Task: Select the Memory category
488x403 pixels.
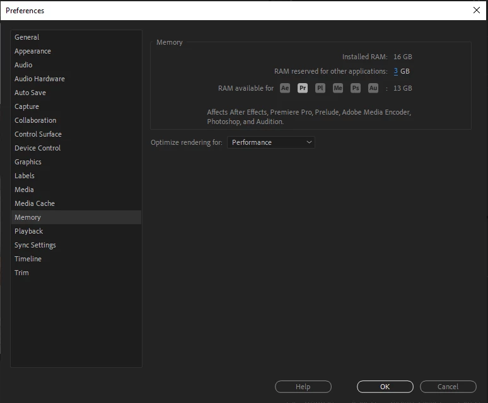Action: [x=76, y=217]
